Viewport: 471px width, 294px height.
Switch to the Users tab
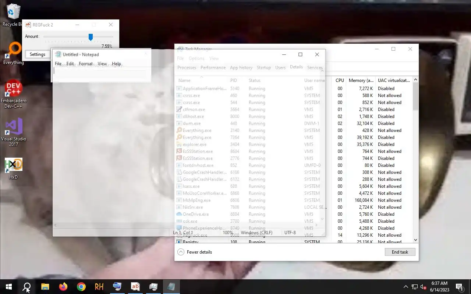[x=280, y=68]
